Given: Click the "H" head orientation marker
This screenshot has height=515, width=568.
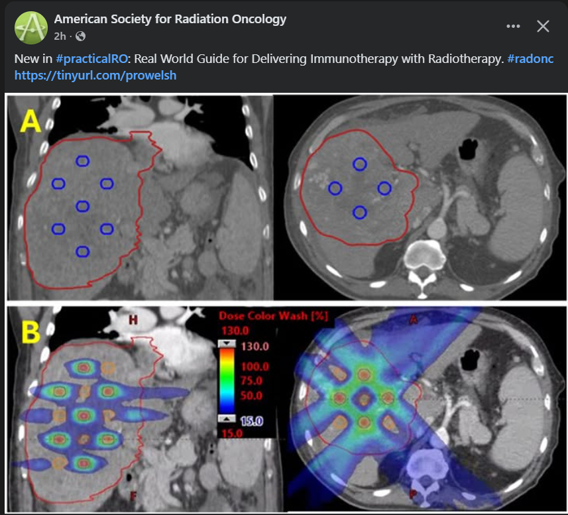Looking at the screenshot, I should [133, 321].
